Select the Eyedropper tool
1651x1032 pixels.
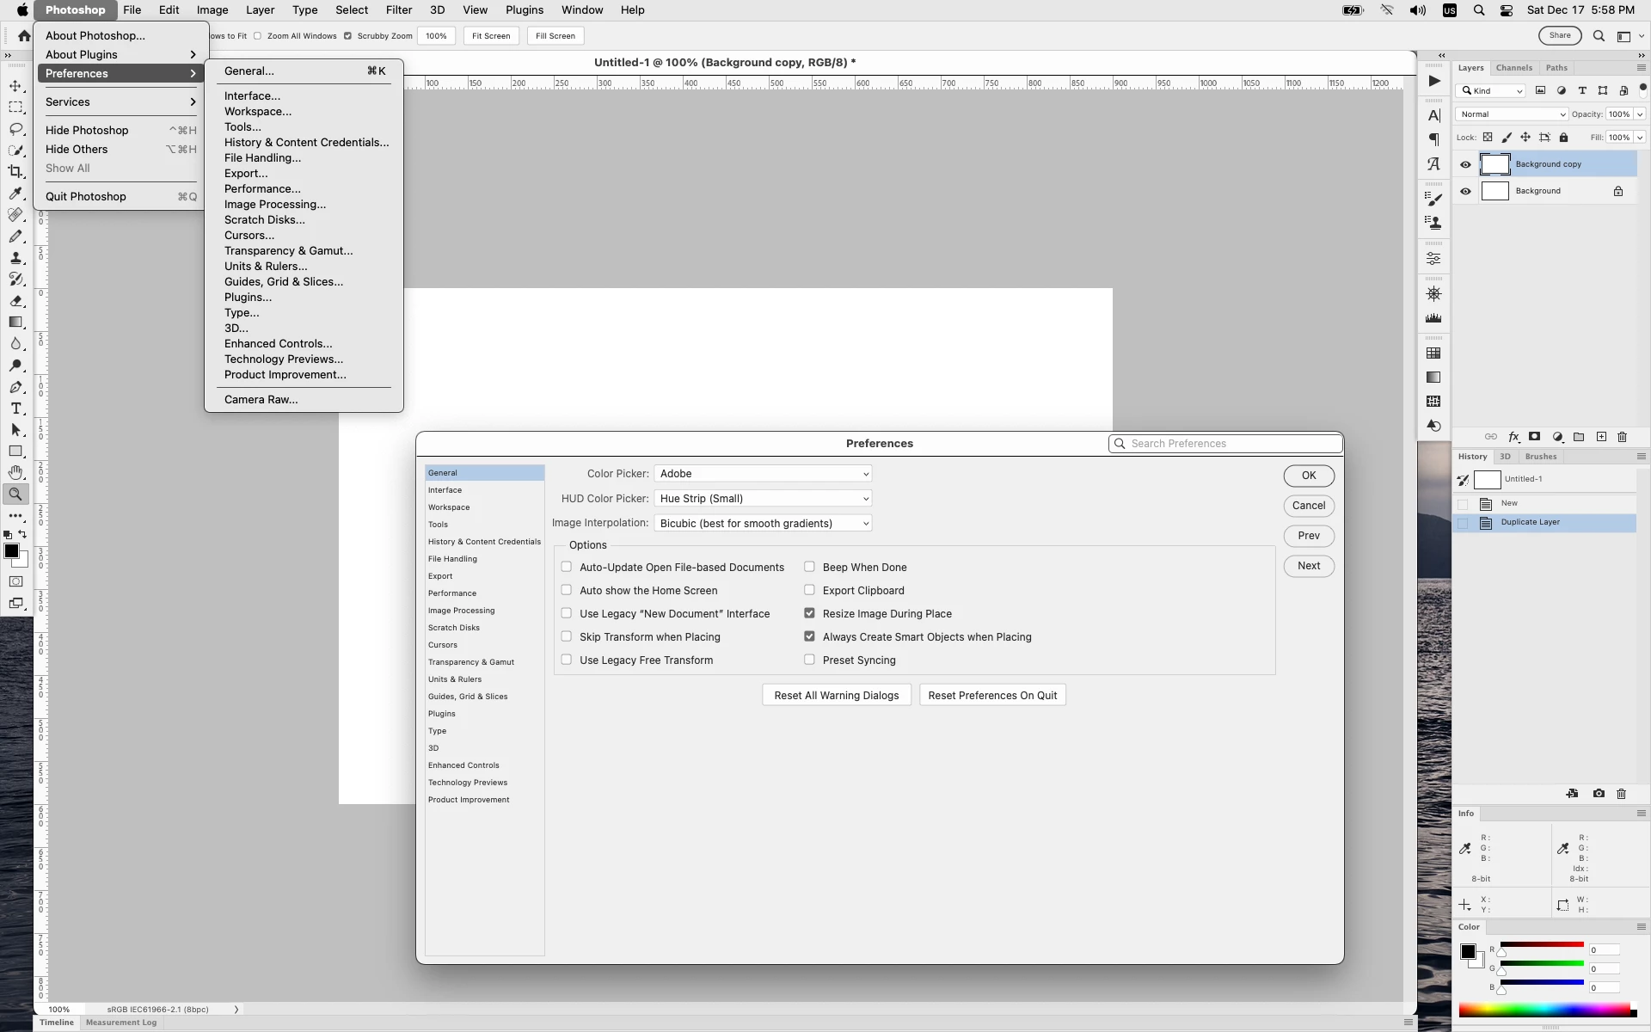point(15,193)
